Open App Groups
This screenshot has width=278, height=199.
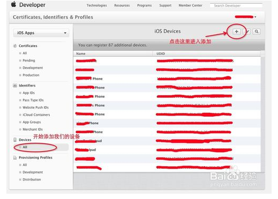(x=31, y=122)
